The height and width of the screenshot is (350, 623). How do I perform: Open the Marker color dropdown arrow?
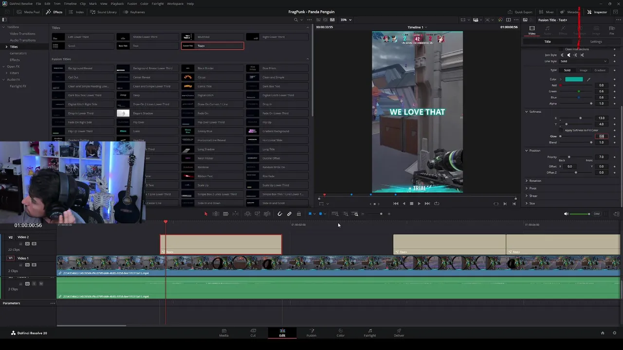(x=325, y=214)
